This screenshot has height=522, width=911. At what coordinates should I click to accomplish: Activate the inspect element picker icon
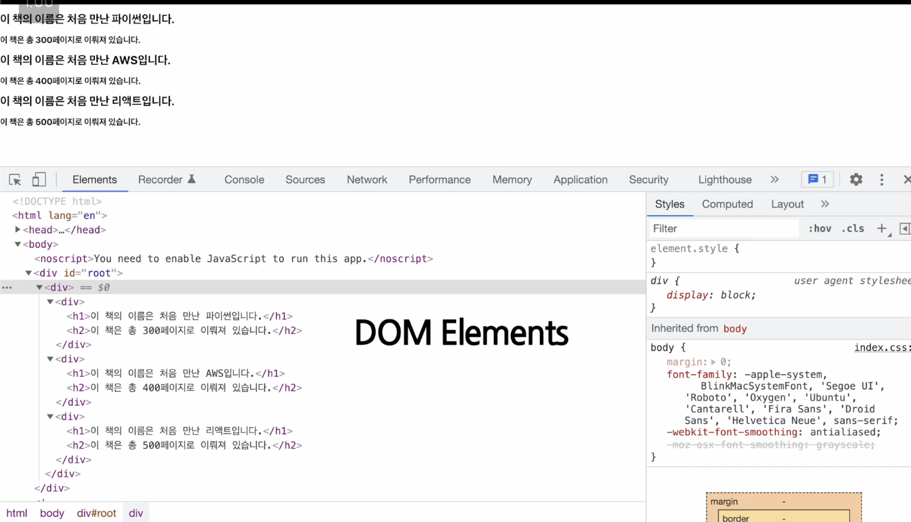coord(15,180)
